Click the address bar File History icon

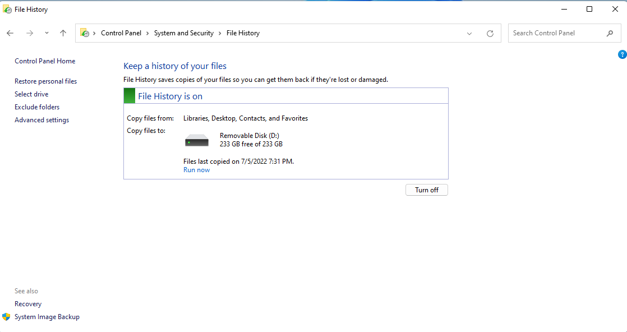tap(85, 33)
